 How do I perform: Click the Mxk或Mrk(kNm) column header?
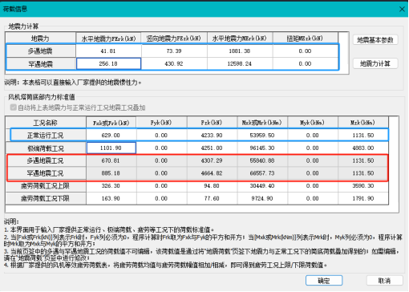click(x=262, y=123)
